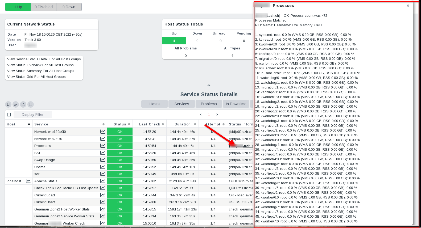Open graph icon for sar service
The width and height of the screenshot is (421, 228).
[102, 174]
